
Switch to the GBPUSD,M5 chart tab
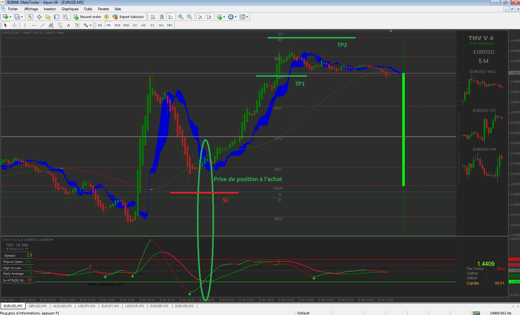pyautogui.click(x=38, y=306)
